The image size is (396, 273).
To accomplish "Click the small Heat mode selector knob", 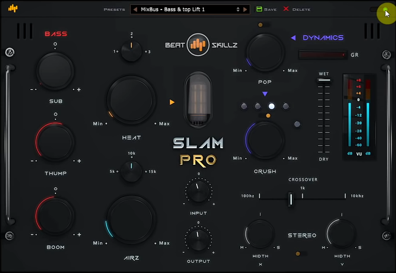I will pyautogui.click(x=131, y=51).
